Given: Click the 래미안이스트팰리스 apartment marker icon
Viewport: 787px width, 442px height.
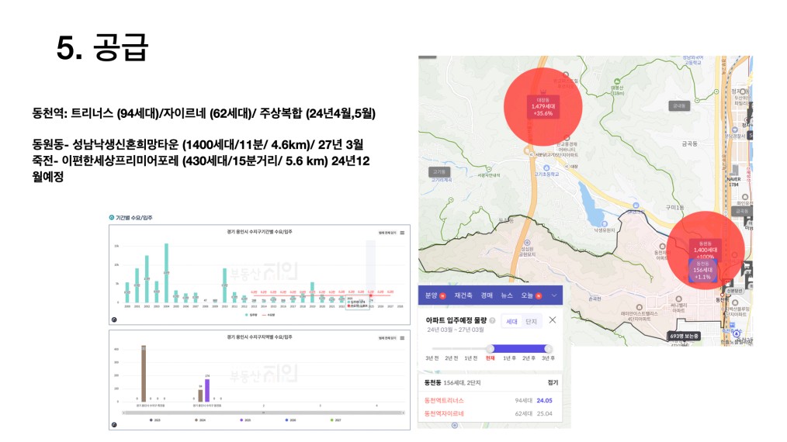Looking at the screenshot, I should (639, 307).
